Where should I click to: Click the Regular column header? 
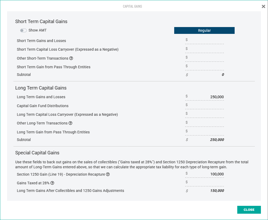click(204, 30)
